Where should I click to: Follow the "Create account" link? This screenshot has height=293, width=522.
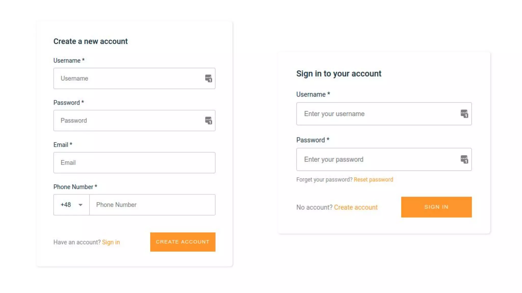tap(356, 207)
